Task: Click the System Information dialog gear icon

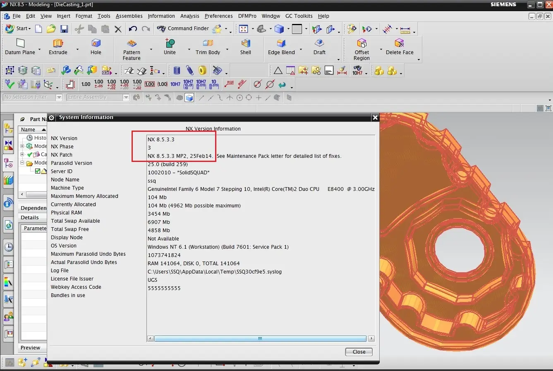Action: pos(52,118)
